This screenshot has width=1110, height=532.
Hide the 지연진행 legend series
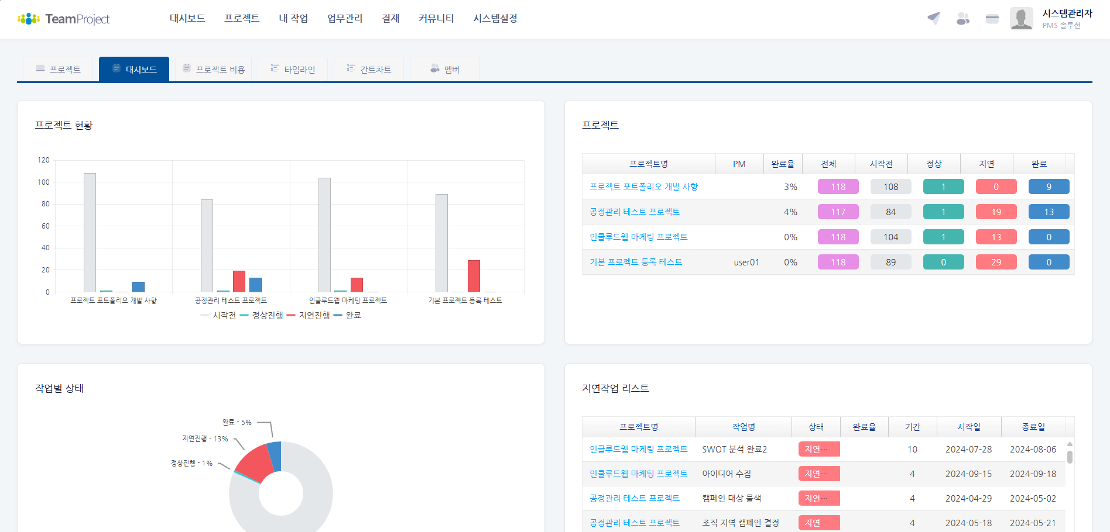tap(309, 315)
